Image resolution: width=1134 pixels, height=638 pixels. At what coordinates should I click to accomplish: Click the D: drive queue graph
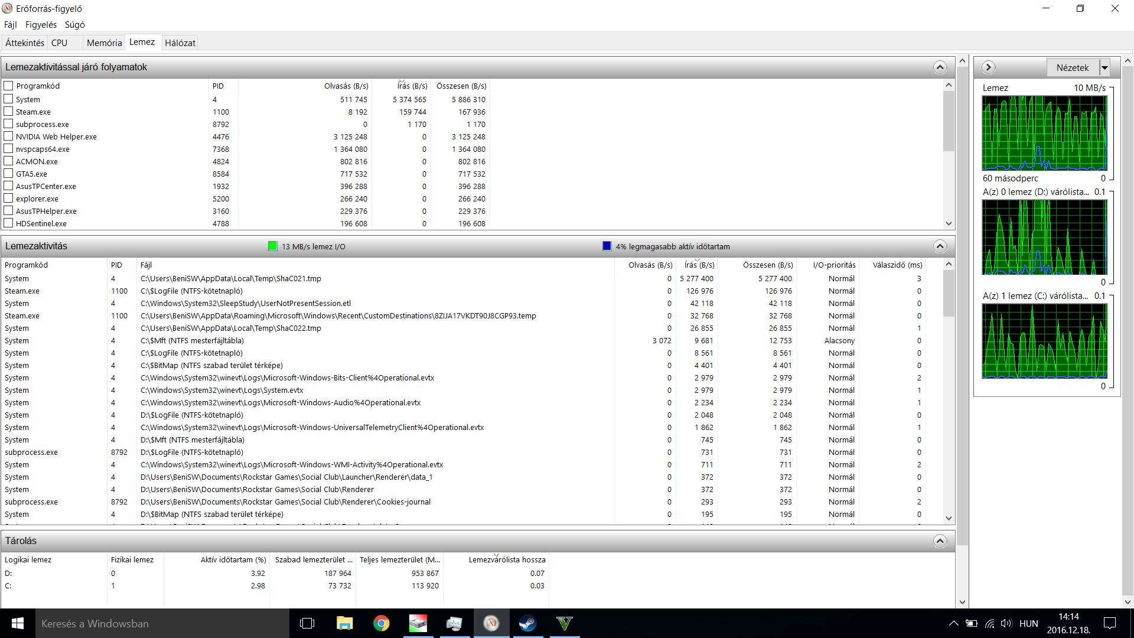point(1044,237)
